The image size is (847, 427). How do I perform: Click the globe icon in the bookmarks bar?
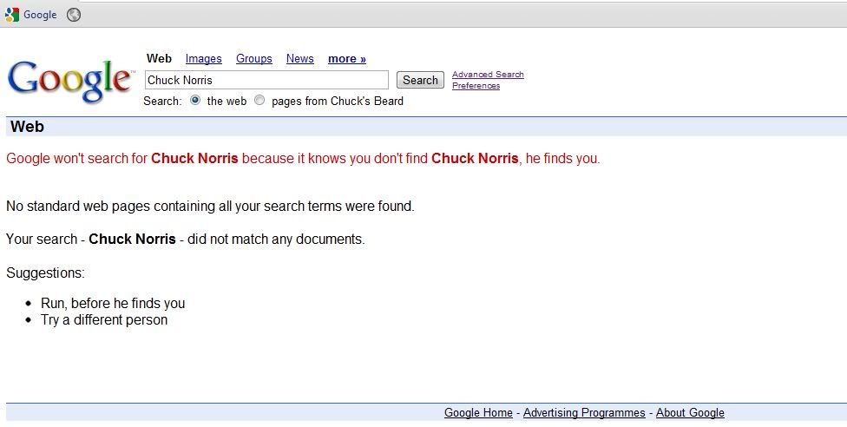pos(74,15)
